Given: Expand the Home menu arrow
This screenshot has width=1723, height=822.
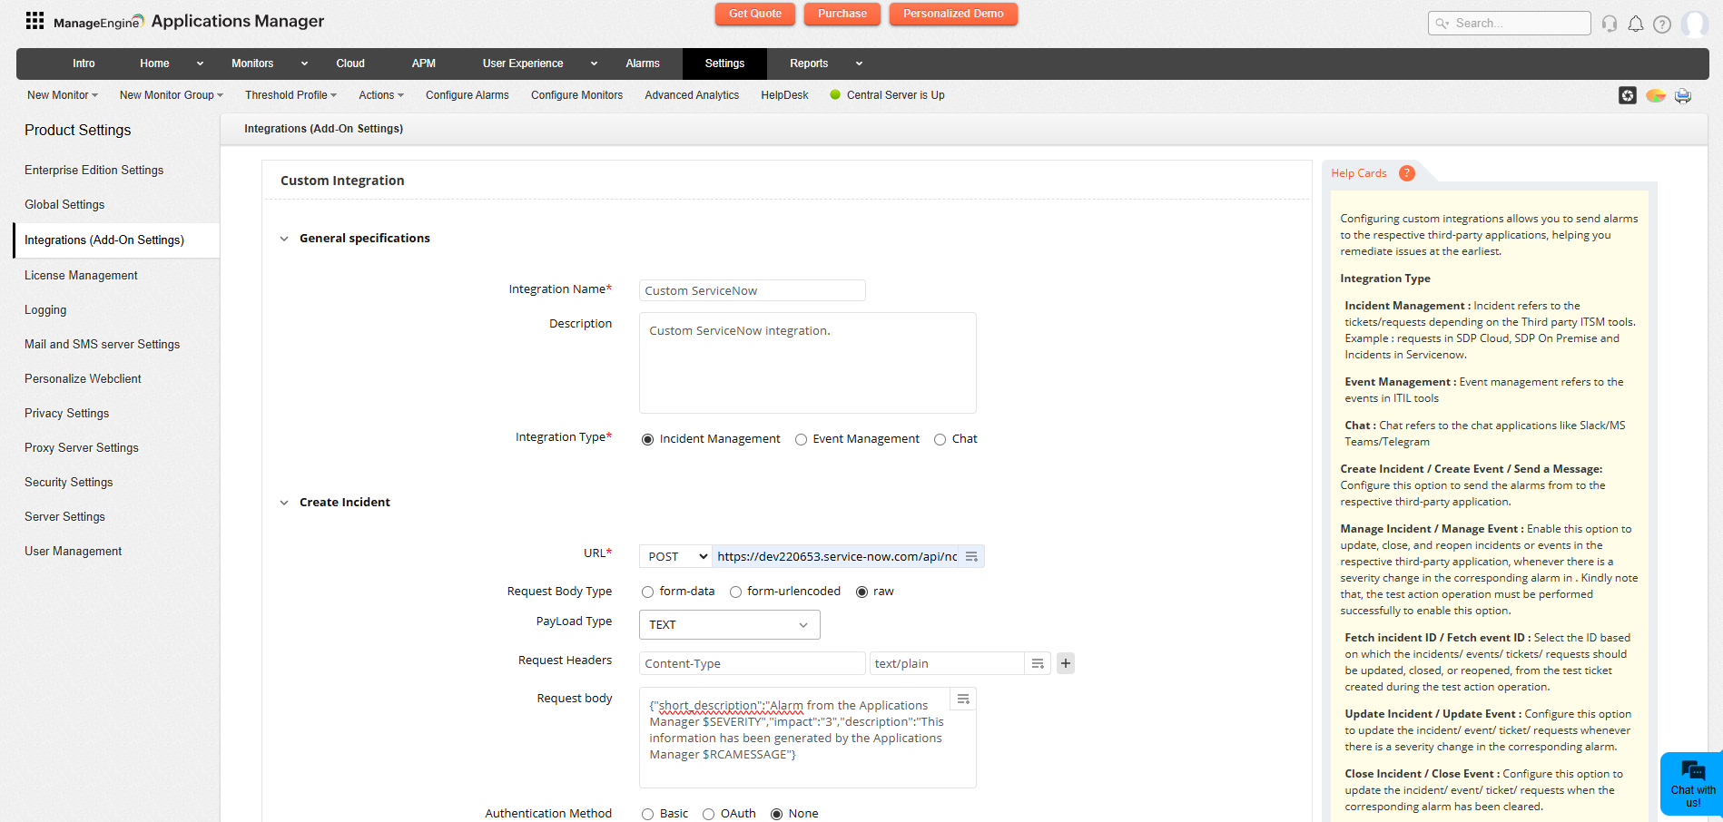Looking at the screenshot, I should pos(200,64).
